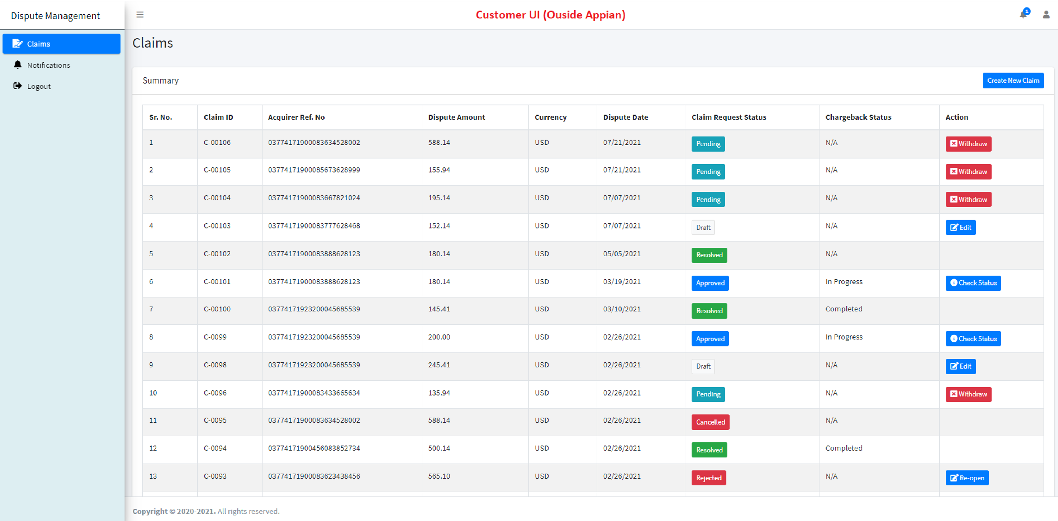Click dispute date 03/19/2021

[x=621, y=282]
